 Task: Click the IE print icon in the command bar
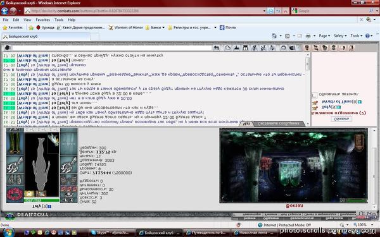point(308,36)
